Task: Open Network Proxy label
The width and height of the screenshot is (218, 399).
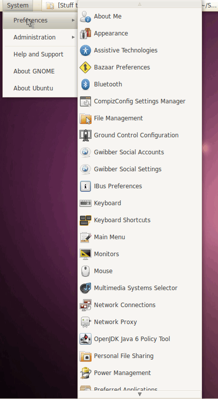Action: click(115, 322)
